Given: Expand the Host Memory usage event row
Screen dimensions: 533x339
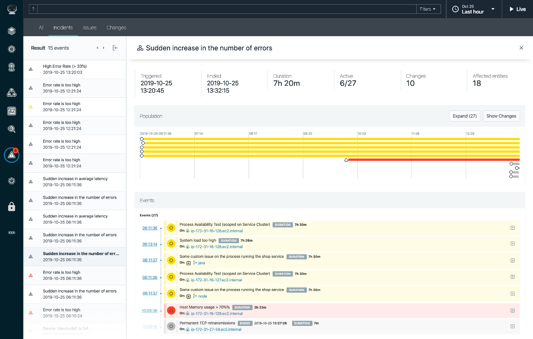Looking at the screenshot, I should point(512,311).
